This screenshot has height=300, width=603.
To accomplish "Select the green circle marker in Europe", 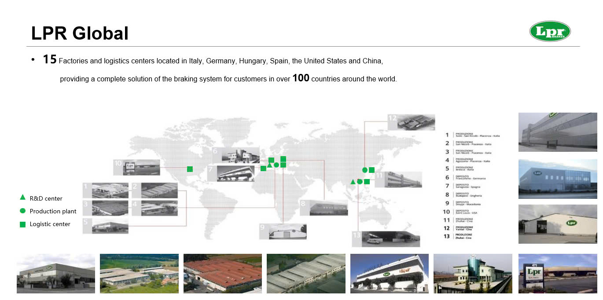I will pyautogui.click(x=276, y=165).
